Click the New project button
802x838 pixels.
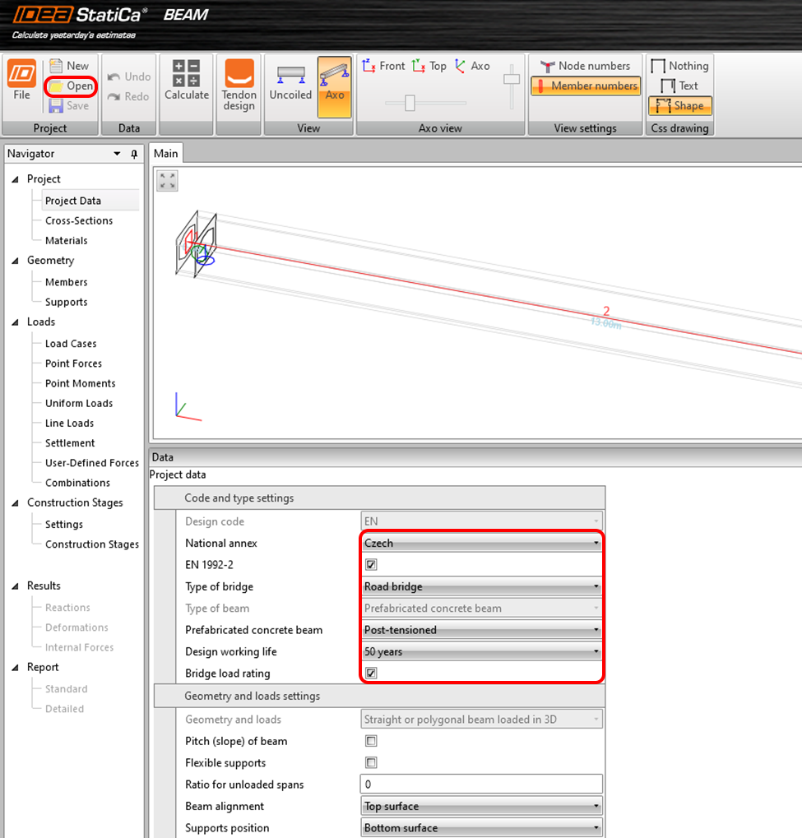pyautogui.click(x=69, y=66)
